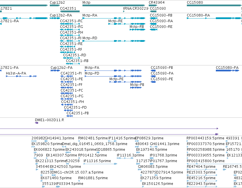The image size is (242, 188).
Task: Select EST GH01441.3prime
Action: [165, 144]
